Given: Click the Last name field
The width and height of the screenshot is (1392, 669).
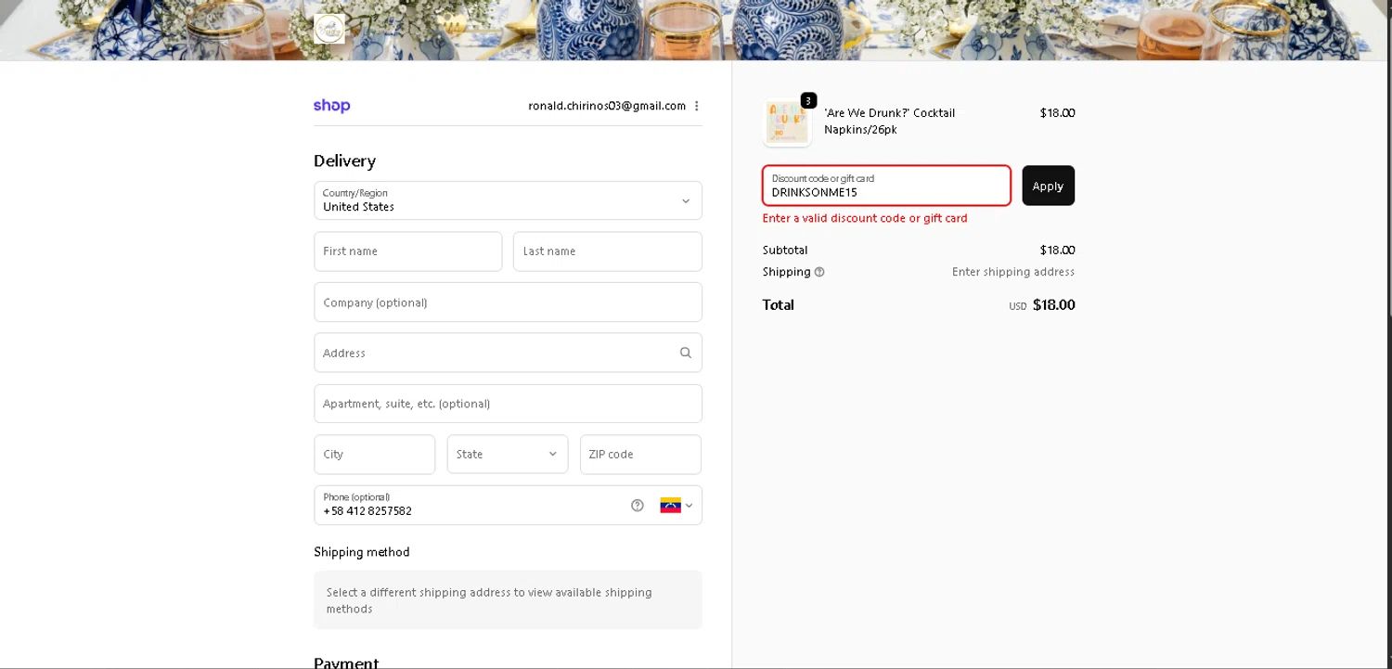Looking at the screenshot, I should click(608, 251).
